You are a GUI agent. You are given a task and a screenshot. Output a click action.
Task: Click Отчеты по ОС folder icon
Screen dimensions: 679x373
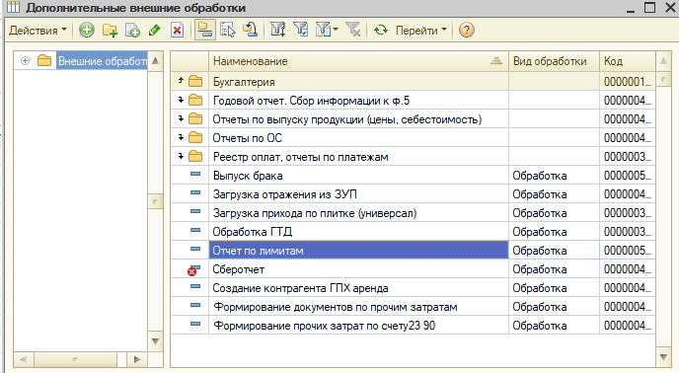click(x=195, y=138)
